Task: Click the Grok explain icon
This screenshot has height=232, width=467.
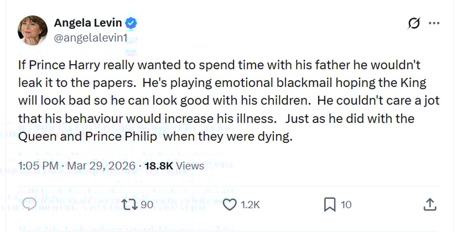Action: (414, 23)
